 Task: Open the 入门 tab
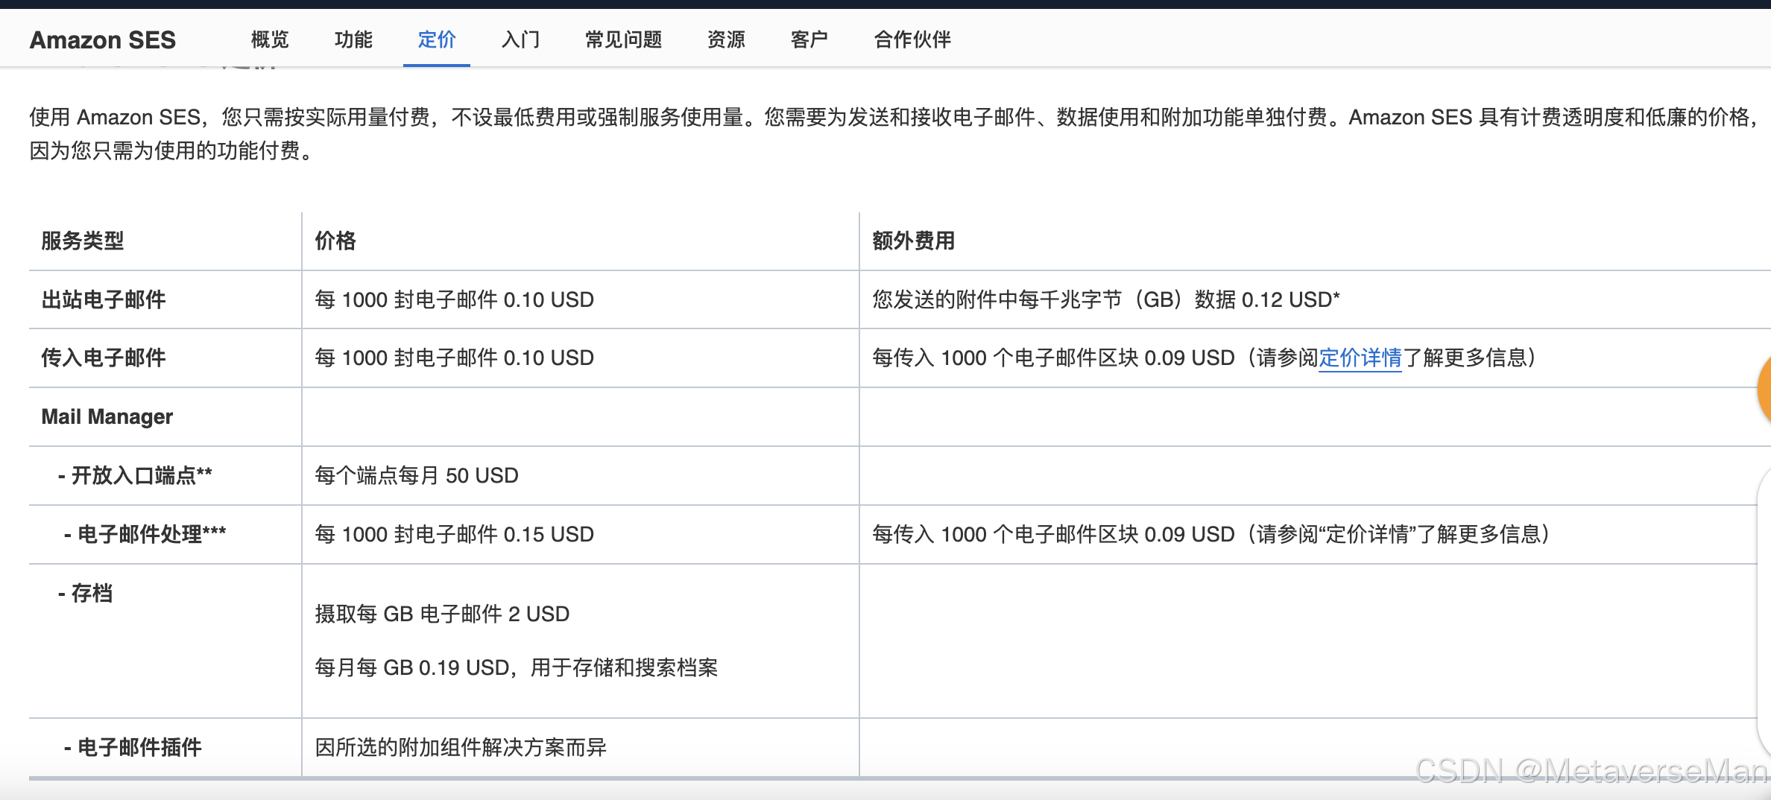tap(520, 39)
